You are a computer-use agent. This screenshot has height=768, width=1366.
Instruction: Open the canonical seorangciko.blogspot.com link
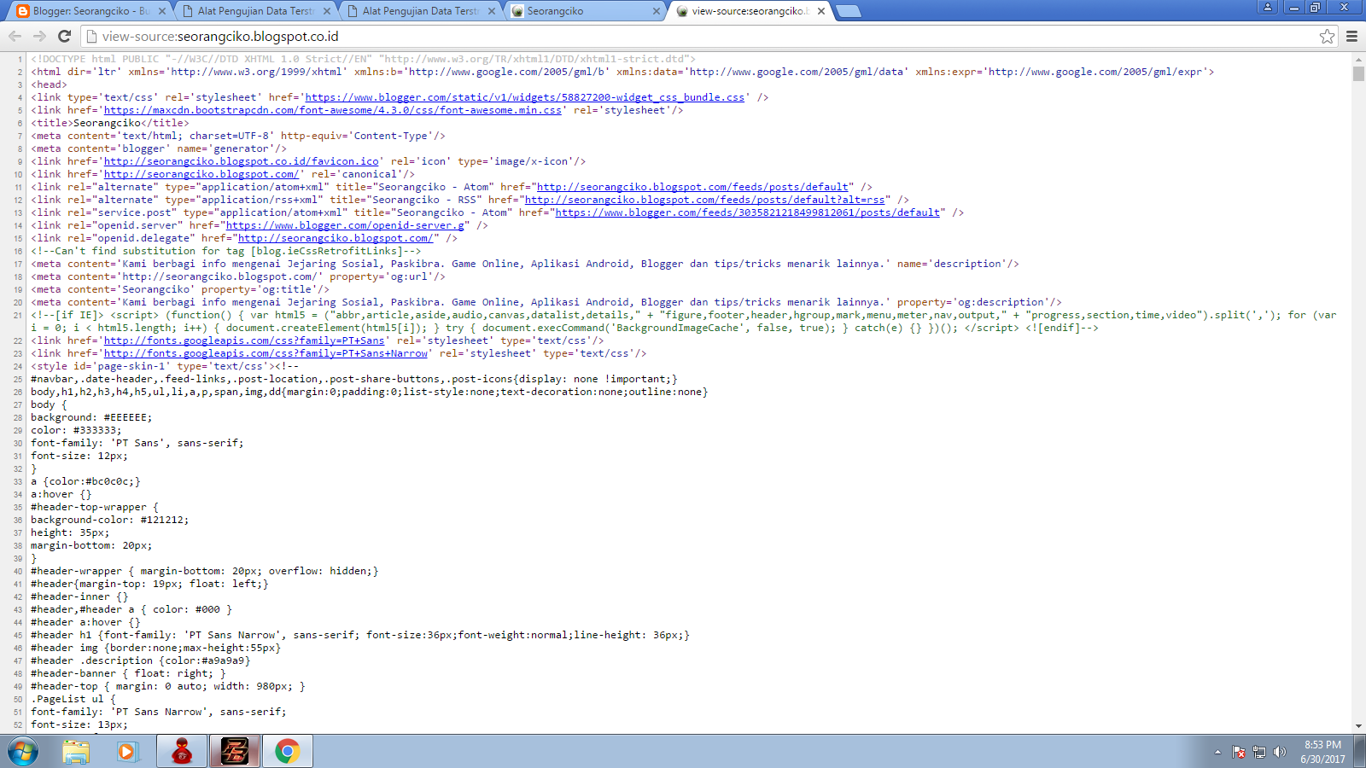[201, 174]
